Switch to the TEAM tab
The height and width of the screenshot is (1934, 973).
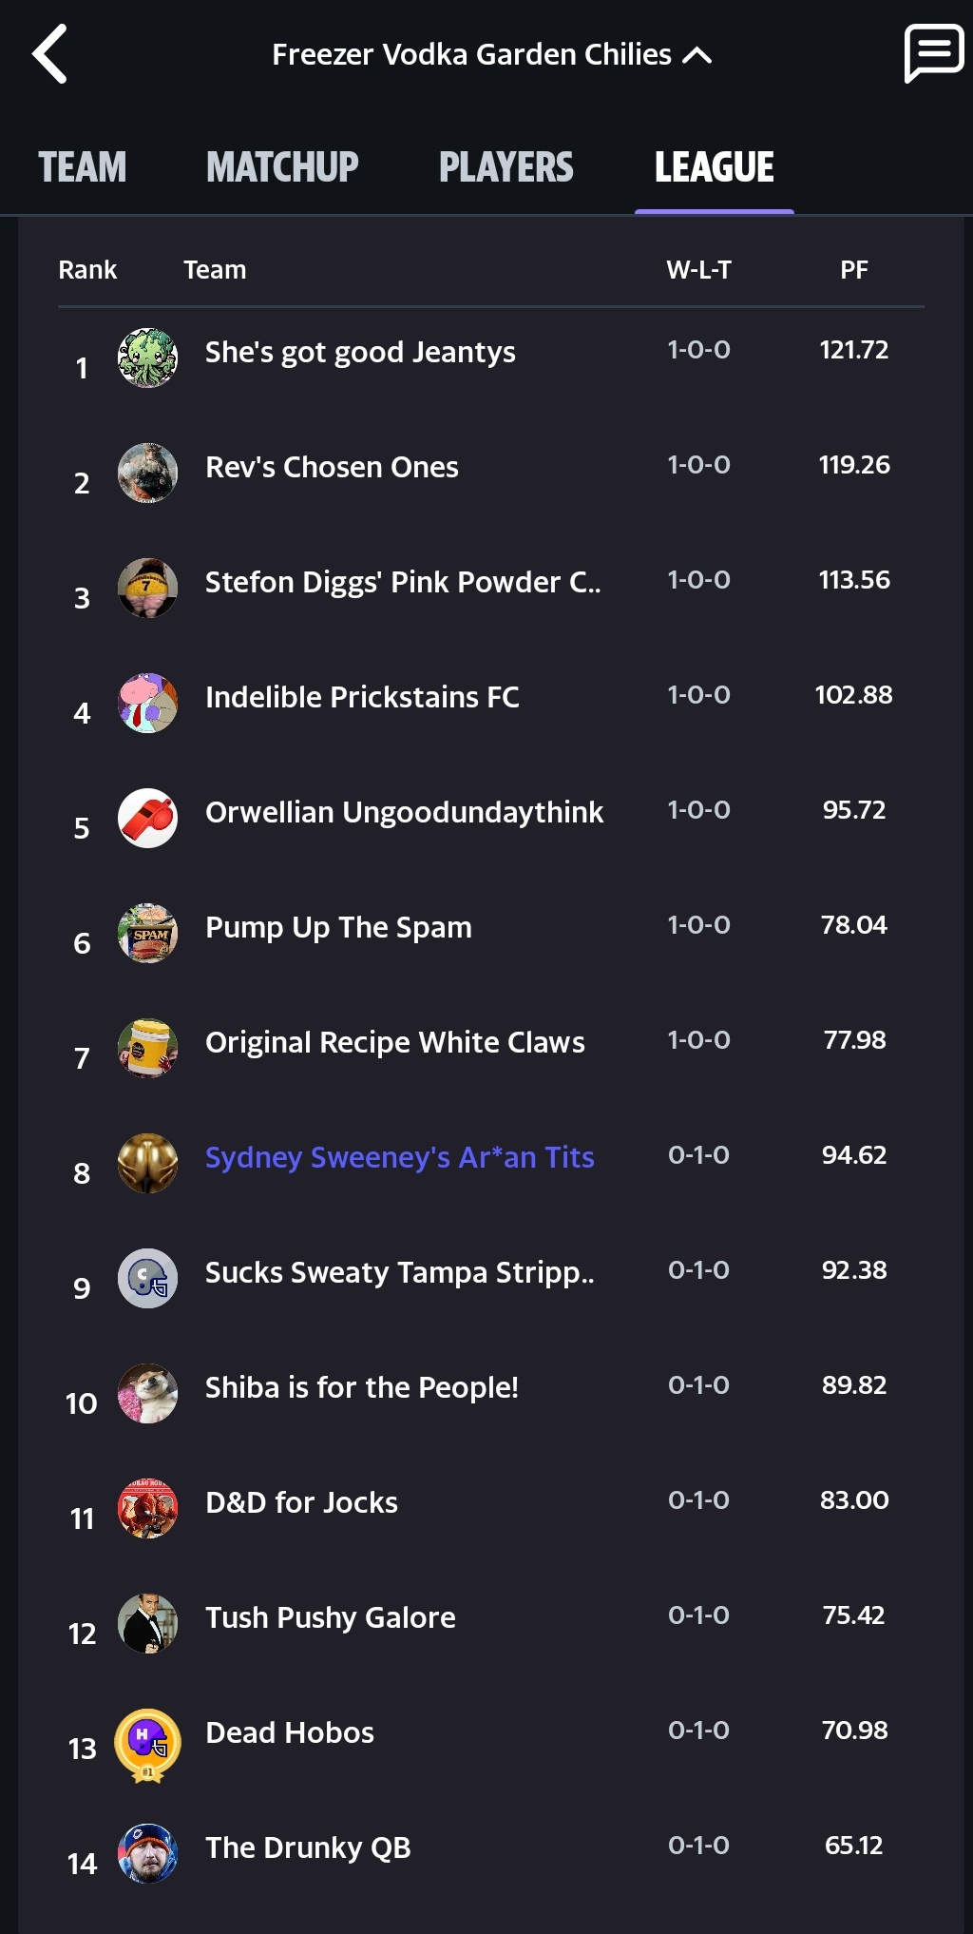coord(82,167)
